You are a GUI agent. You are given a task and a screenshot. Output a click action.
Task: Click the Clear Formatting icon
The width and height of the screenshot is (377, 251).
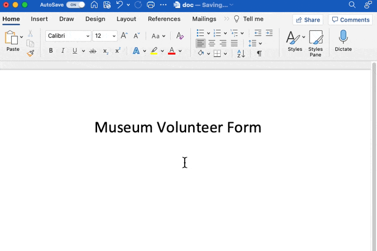click(x=180, y=36)
